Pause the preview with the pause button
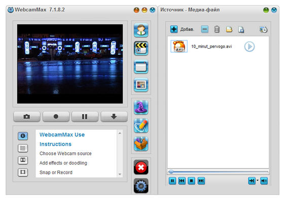The width and height of the screenshot is (284, 198). click(x=85, y=116)
